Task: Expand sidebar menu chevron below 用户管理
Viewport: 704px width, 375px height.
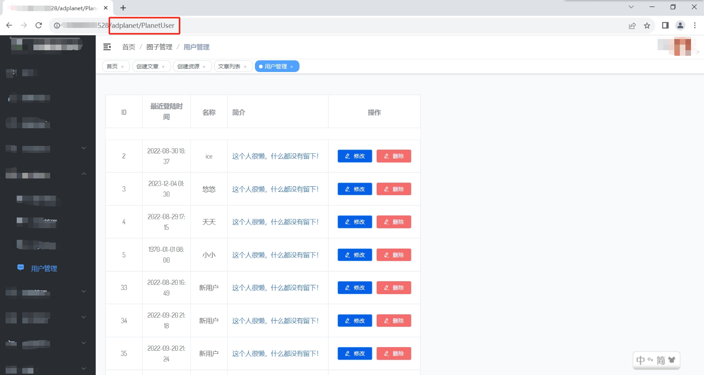Action: pos(84,292)
